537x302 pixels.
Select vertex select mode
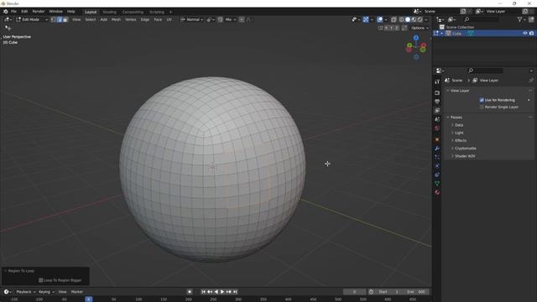point(54,19)
